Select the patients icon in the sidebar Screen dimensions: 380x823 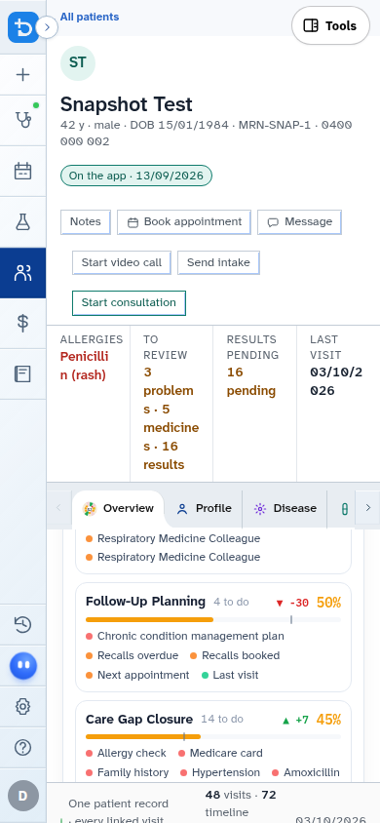[x=22, y=273]
